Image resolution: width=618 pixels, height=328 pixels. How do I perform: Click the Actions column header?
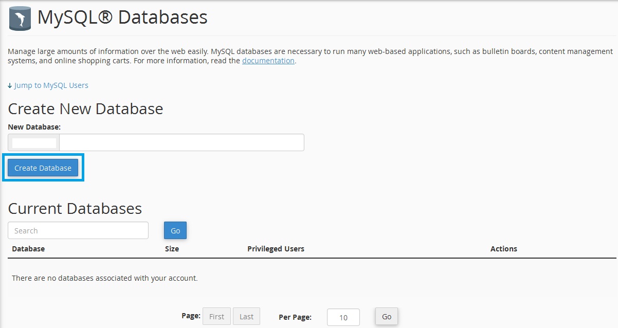tap(504, 249)
